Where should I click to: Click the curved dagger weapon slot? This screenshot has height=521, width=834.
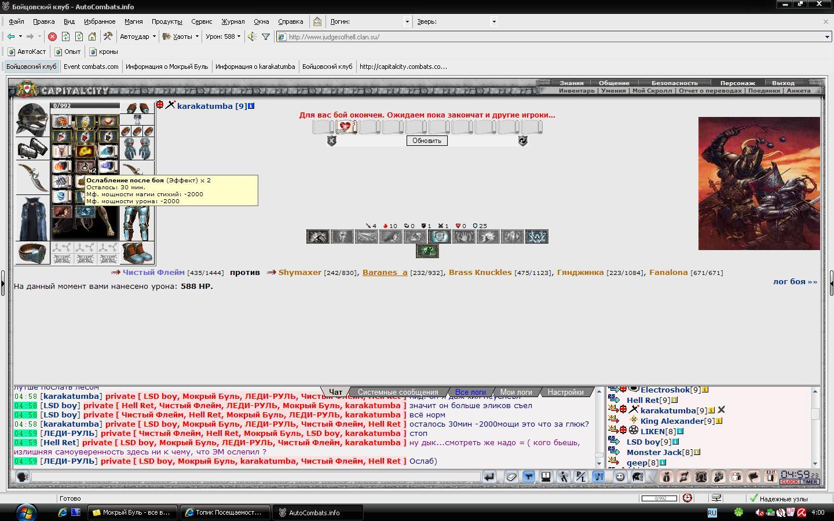click(x=32, y=177)
